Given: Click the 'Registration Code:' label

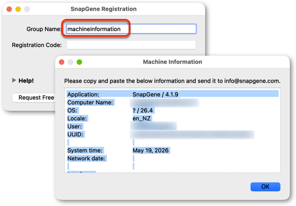Looking at the screenshot, I should [x=37, y=45].
